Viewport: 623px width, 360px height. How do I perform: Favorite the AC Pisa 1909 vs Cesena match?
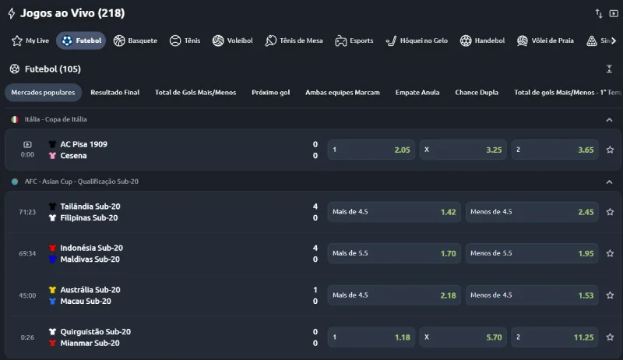point(610,150)
